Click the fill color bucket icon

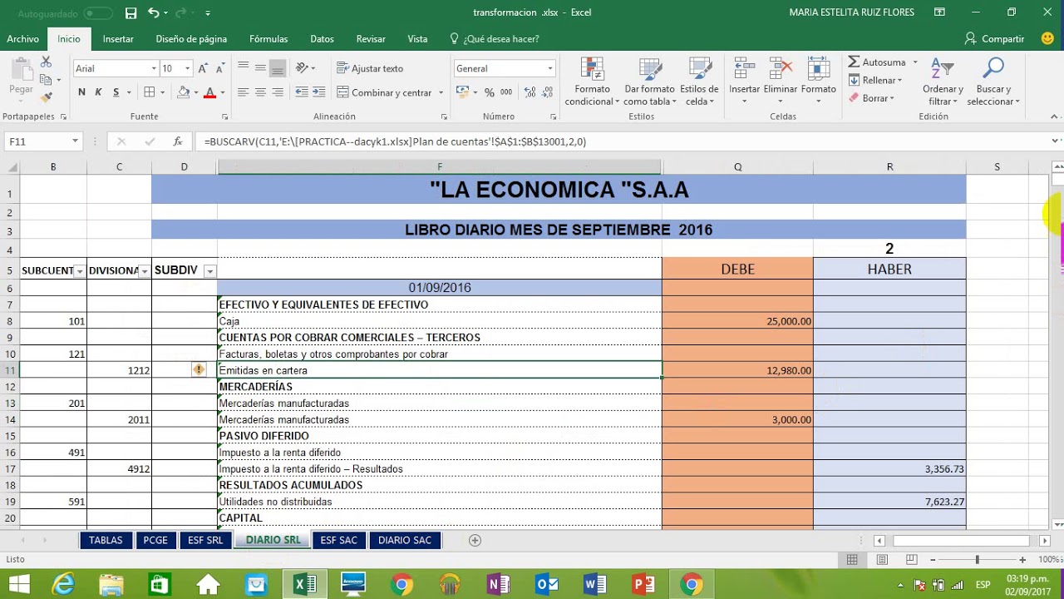pos(184,92)
